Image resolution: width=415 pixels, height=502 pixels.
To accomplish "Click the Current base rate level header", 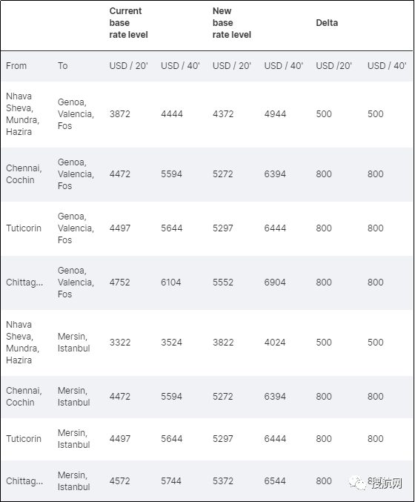I will pyautogui.click(x=128, y=23).
